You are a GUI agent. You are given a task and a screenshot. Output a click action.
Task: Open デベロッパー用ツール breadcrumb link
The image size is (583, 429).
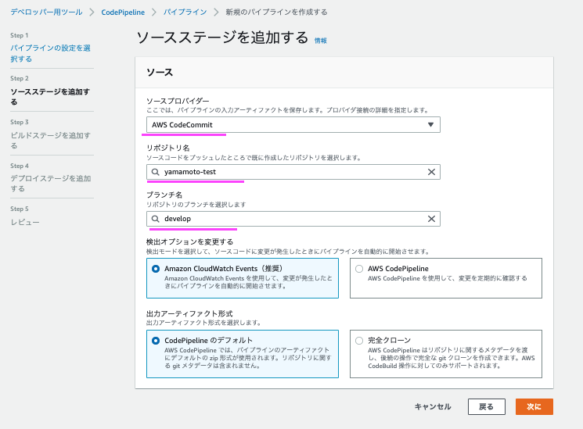46,12
